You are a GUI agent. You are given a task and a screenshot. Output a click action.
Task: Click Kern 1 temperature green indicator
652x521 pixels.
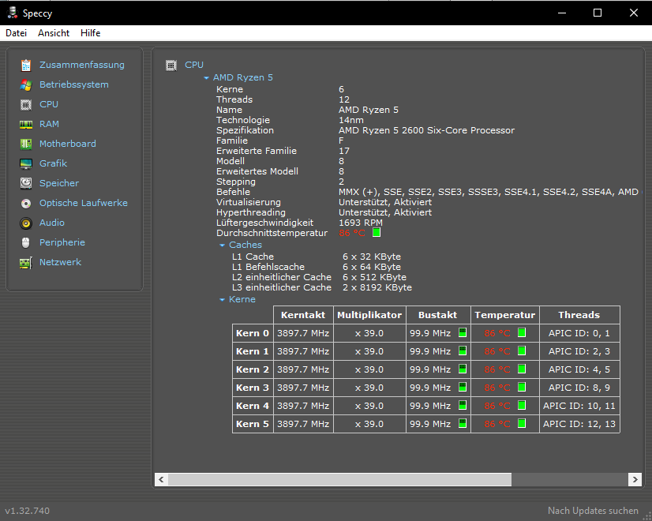[522, 350]
